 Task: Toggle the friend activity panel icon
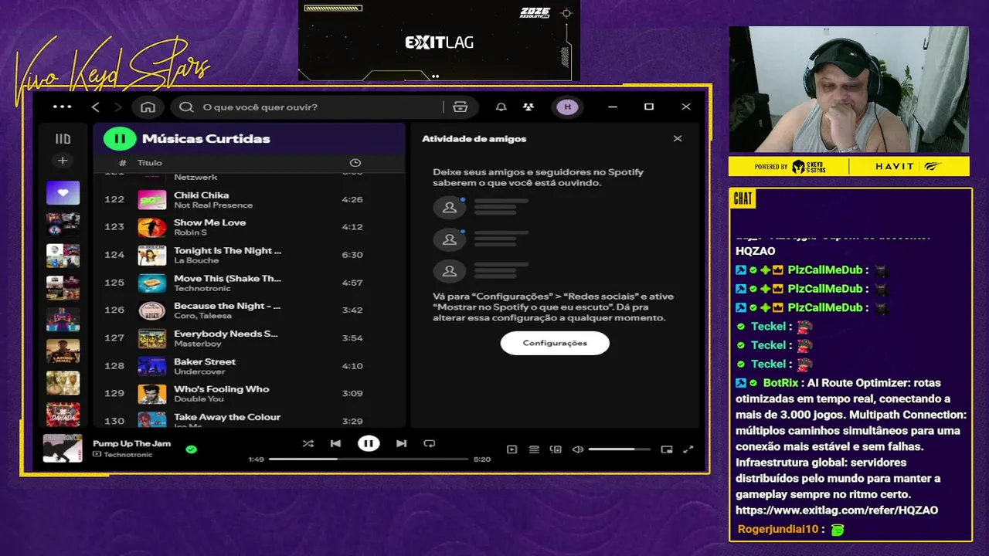(528, 107)
